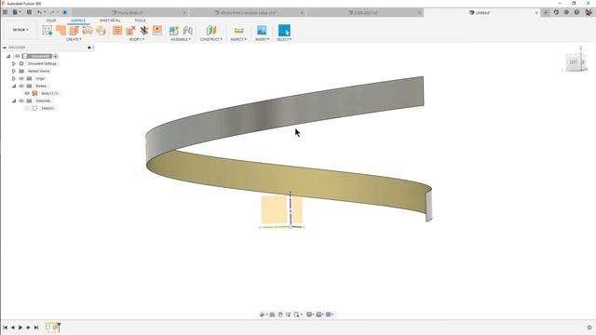Click the Help question mark icon
This screenshot has height=335, width=596.
pyautogui.click(x=576, y=12)
